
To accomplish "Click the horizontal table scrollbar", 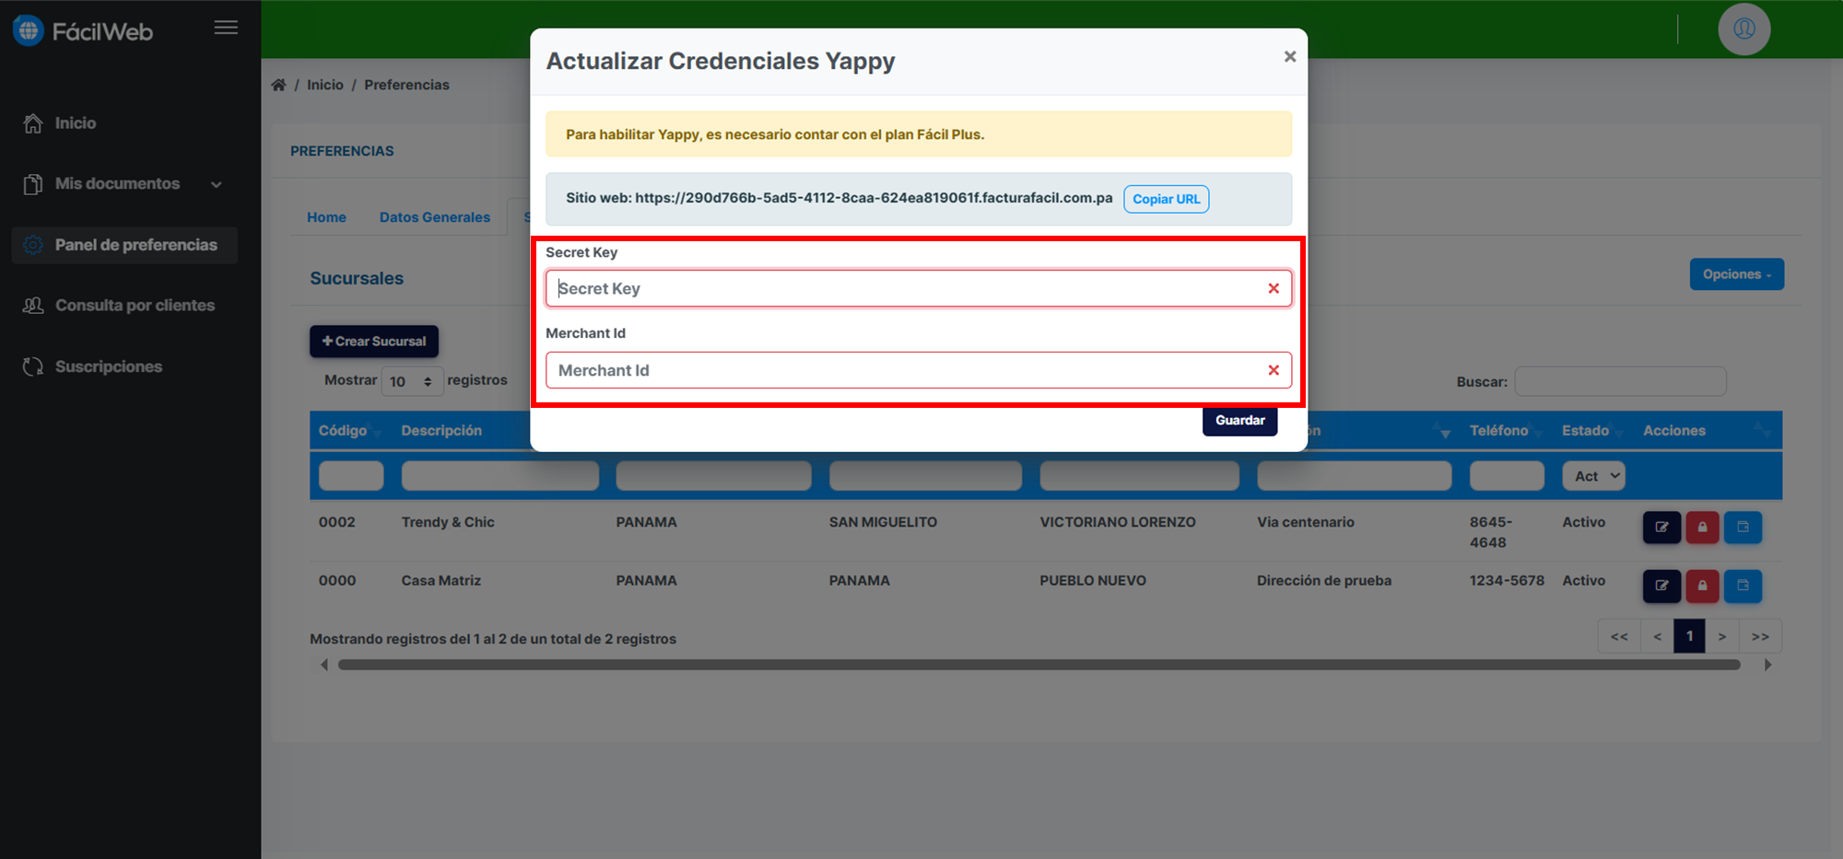I will pos(1039,665).
